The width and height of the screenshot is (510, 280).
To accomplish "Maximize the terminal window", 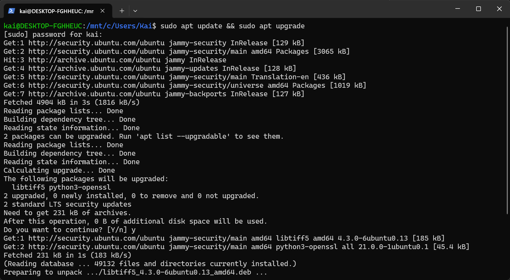I will pos(479,9).
